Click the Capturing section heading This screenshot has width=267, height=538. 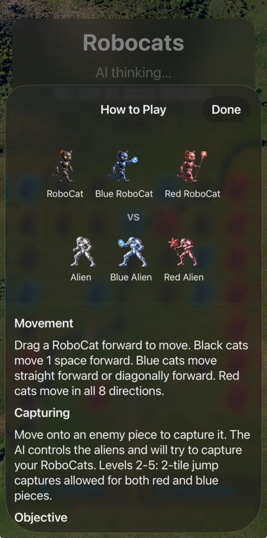[42, 413]
